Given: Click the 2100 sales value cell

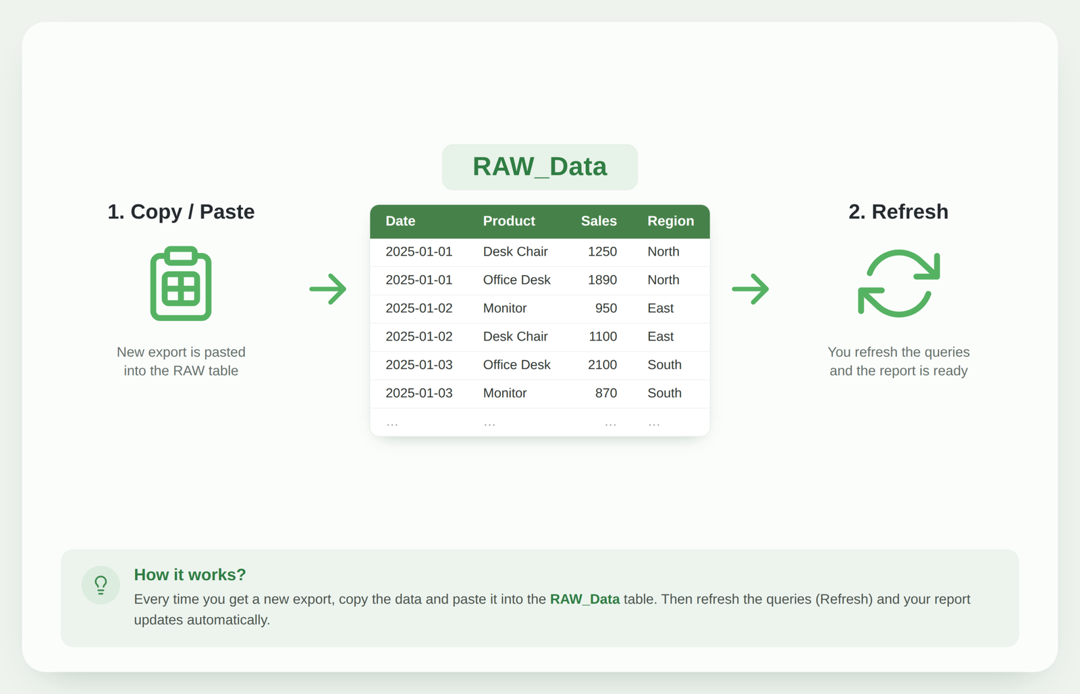Looking at the screenshot, I should click(x=602, y=365).
